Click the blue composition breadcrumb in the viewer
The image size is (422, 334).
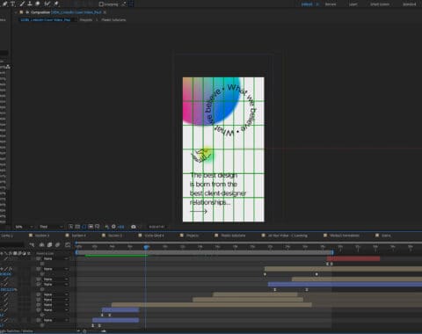(x=46, y=20)
